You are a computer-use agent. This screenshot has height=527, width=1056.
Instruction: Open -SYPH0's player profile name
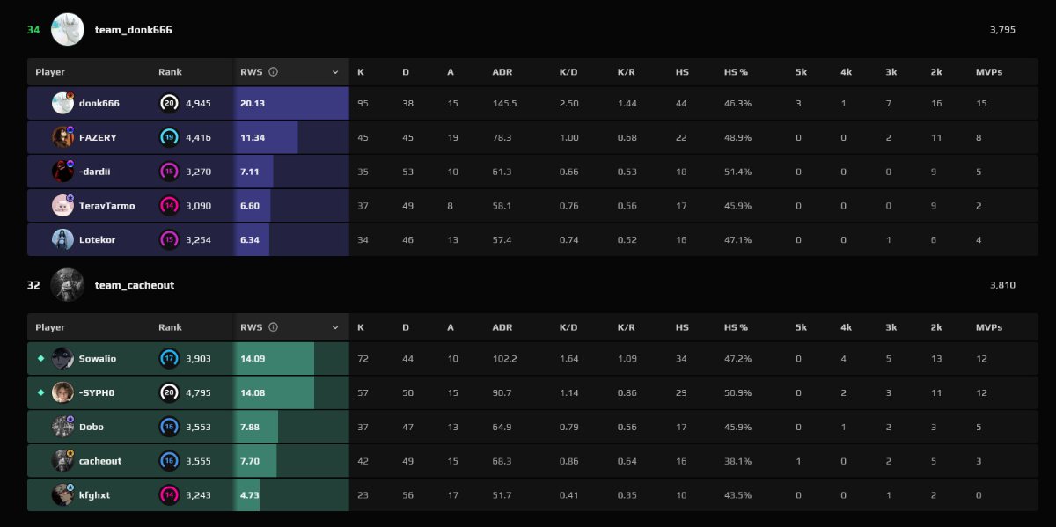click(x=98, y=392)
